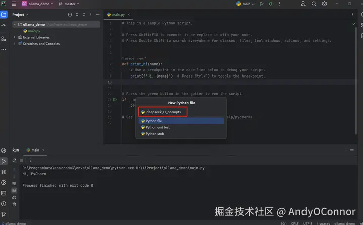
Task: Open the Project view dropdown
Action: tap(20, 14)
